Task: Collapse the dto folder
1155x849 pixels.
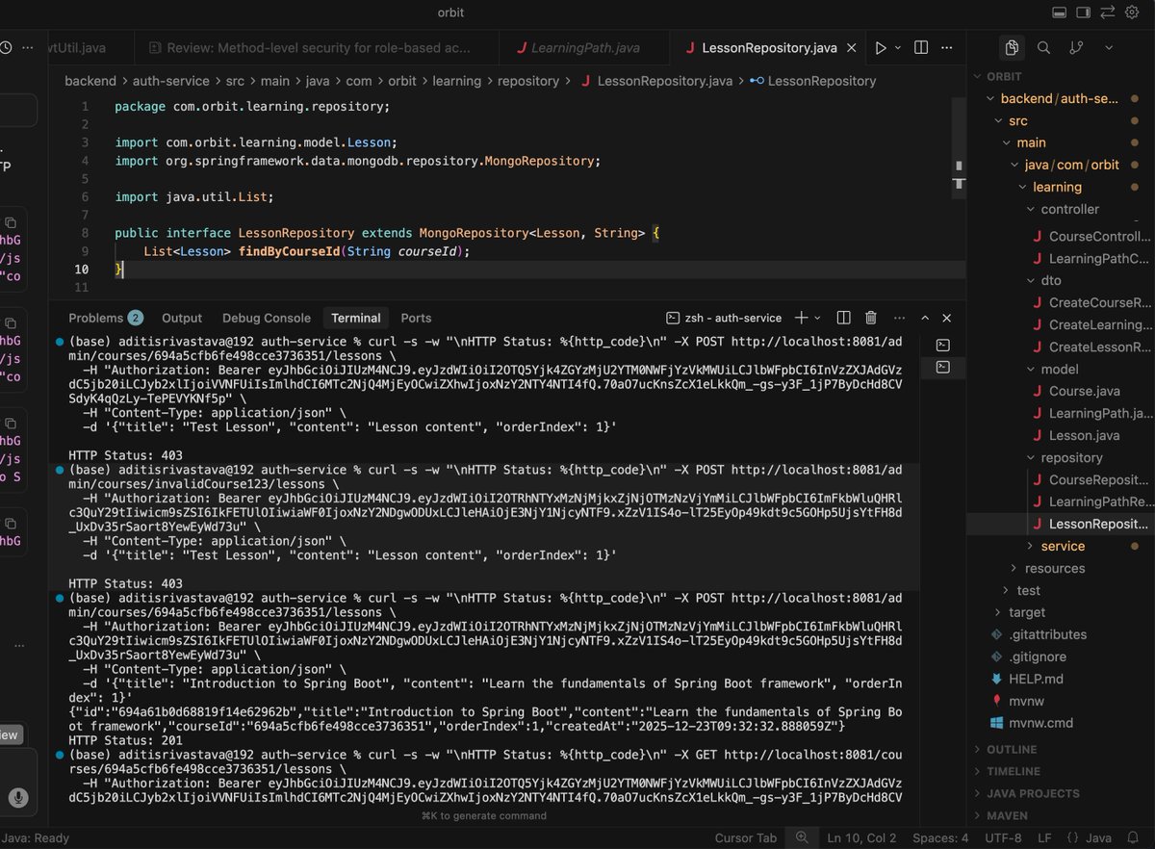Action: (1050, 280)
